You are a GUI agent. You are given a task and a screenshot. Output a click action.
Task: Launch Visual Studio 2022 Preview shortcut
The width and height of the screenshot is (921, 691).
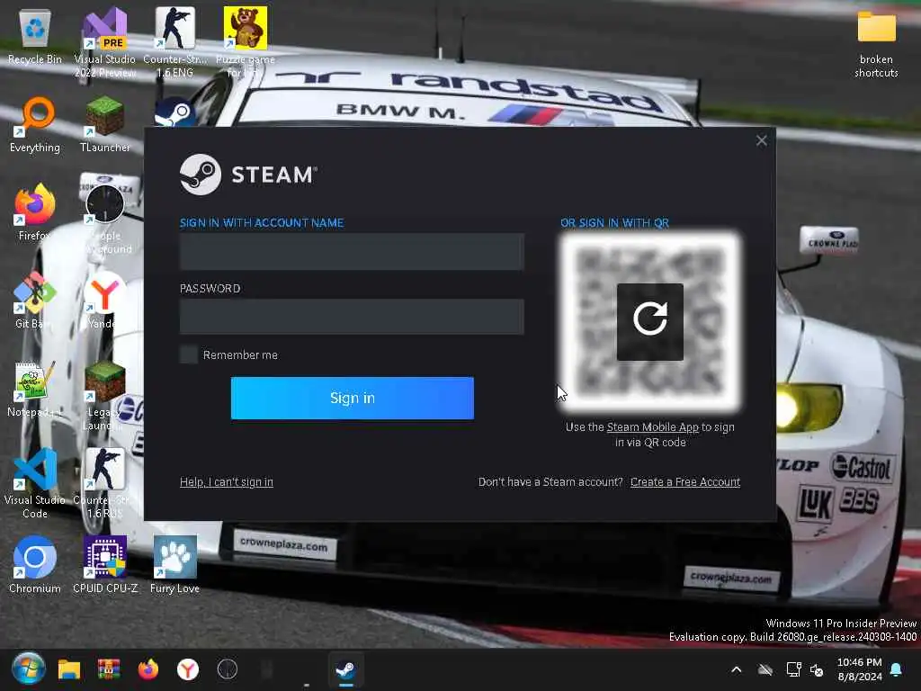coord(105,42)
